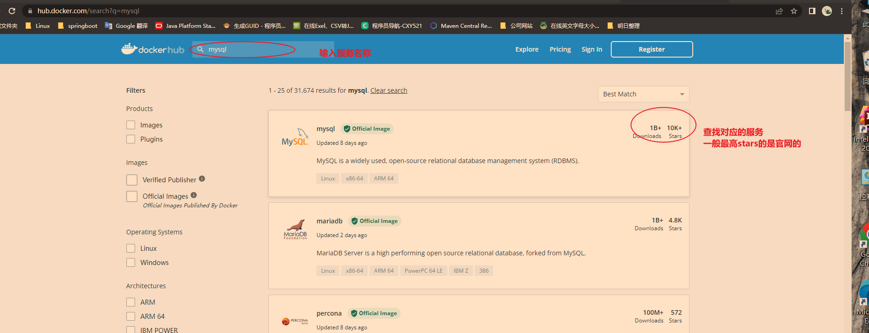Open the Chrome profile avatar
Screen dimensions: 869x333
tap(827, 11)
